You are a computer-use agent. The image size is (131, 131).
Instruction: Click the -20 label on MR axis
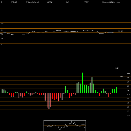tap(128, 99)
